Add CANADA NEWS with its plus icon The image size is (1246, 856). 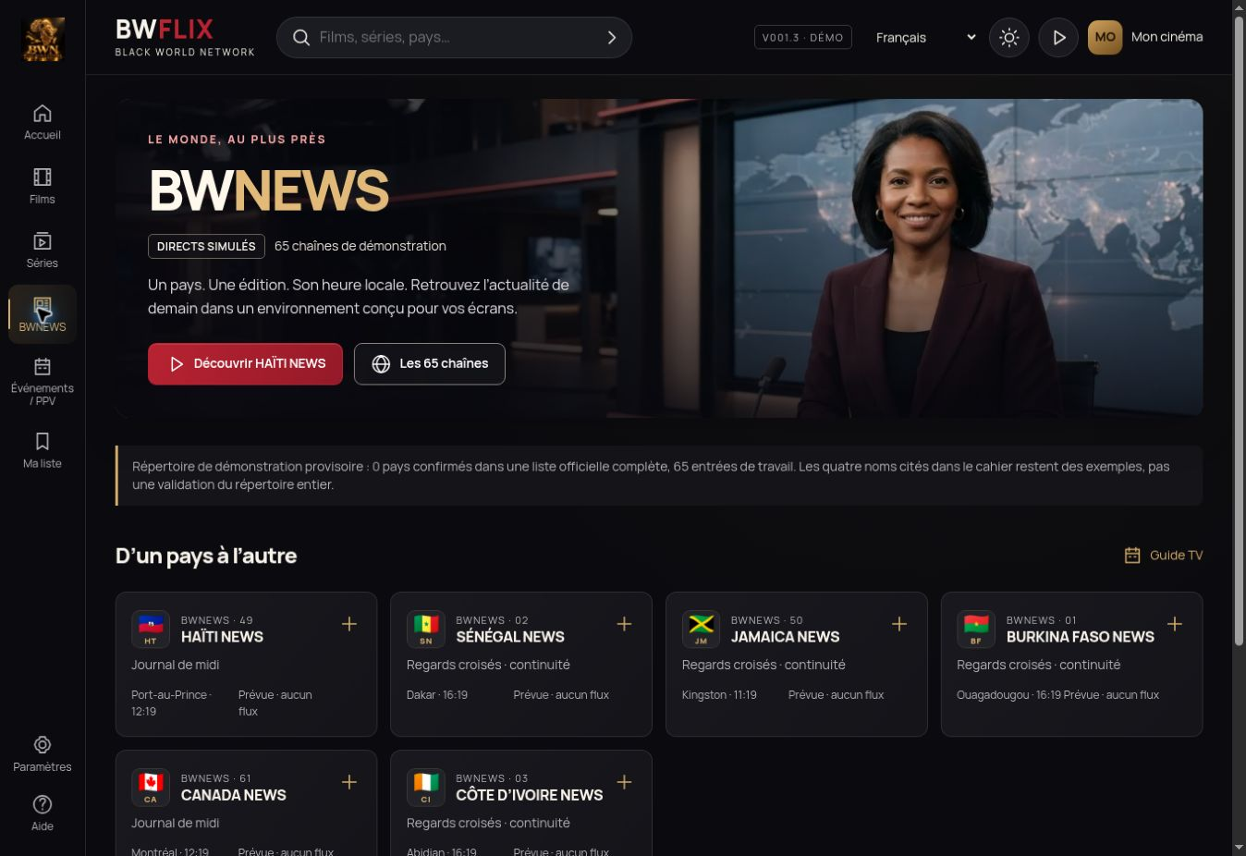point(349,782)
